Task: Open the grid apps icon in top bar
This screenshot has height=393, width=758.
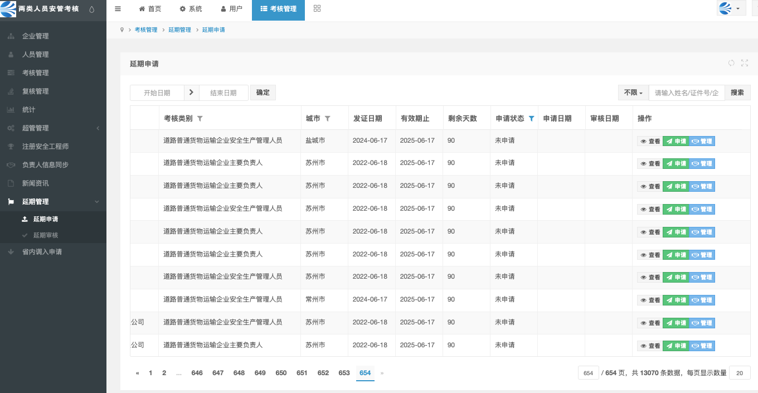Action: (317, 8)
